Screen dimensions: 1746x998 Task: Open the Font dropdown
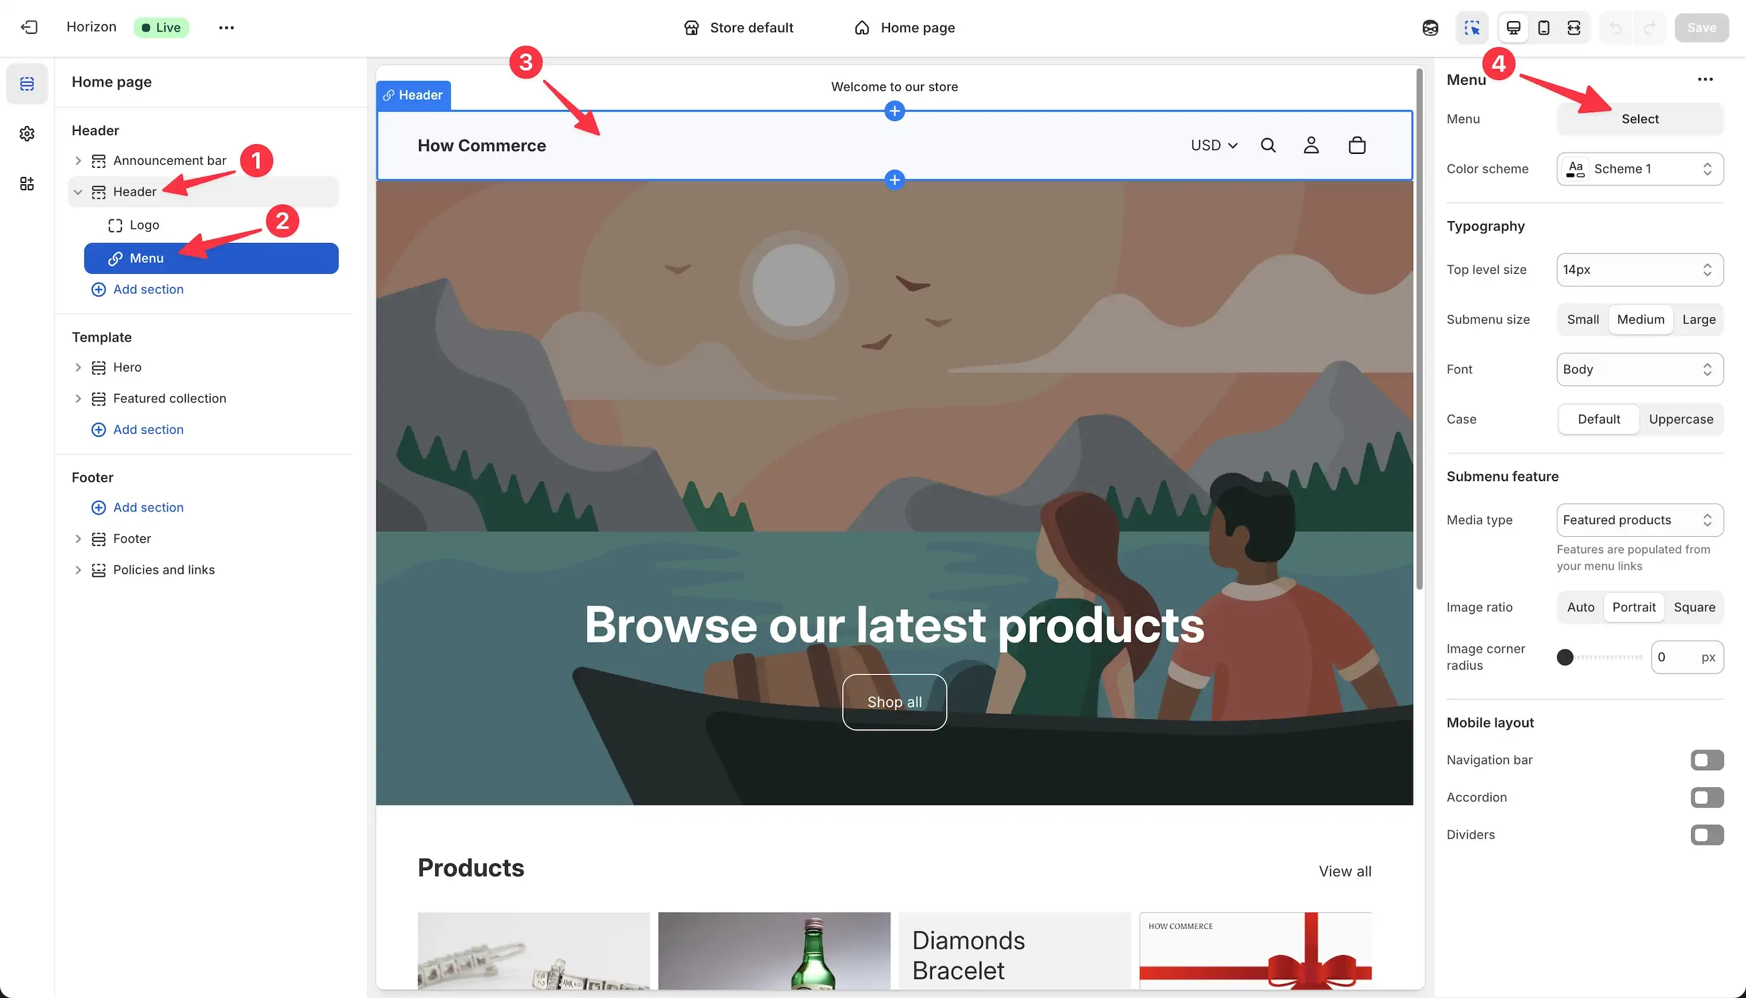click(x=1640, y=370)
